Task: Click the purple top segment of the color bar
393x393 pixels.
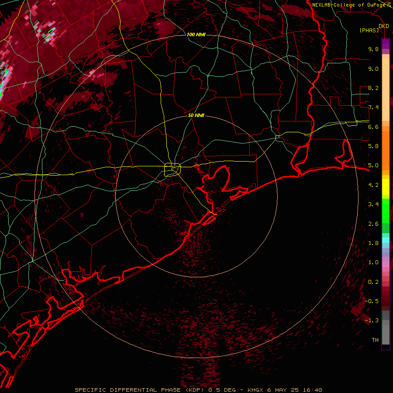Action: pos(386,44)
